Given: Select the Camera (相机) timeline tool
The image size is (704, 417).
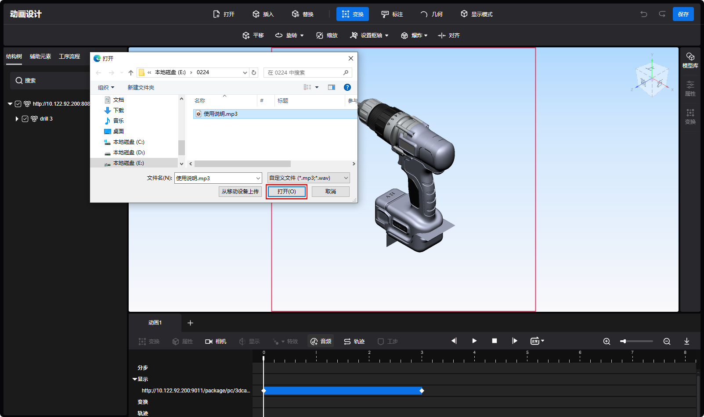Looking at the screenshot, I should tap(216, 341).
